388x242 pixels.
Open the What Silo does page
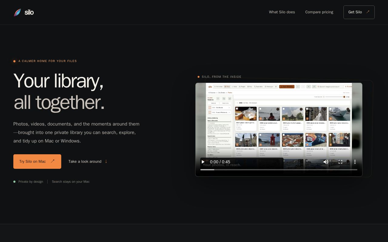(x=282, y=12)
